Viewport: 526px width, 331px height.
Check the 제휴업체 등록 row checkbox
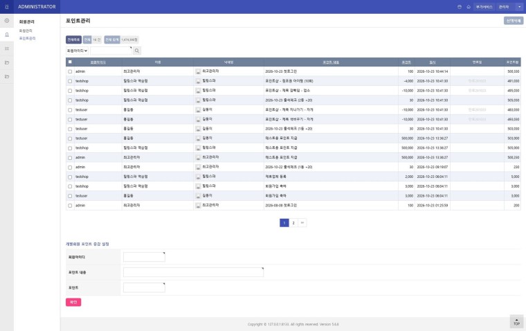tap(70, 177)
